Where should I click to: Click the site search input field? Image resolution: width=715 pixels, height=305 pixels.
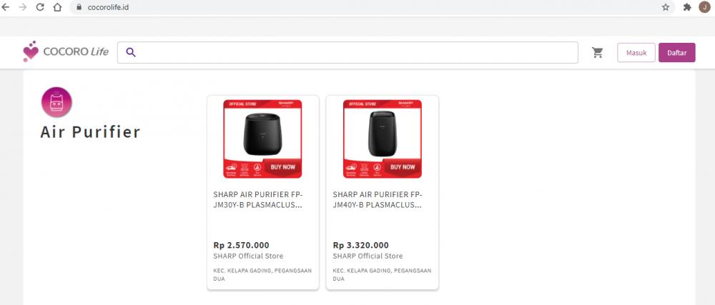coord(347,53)
